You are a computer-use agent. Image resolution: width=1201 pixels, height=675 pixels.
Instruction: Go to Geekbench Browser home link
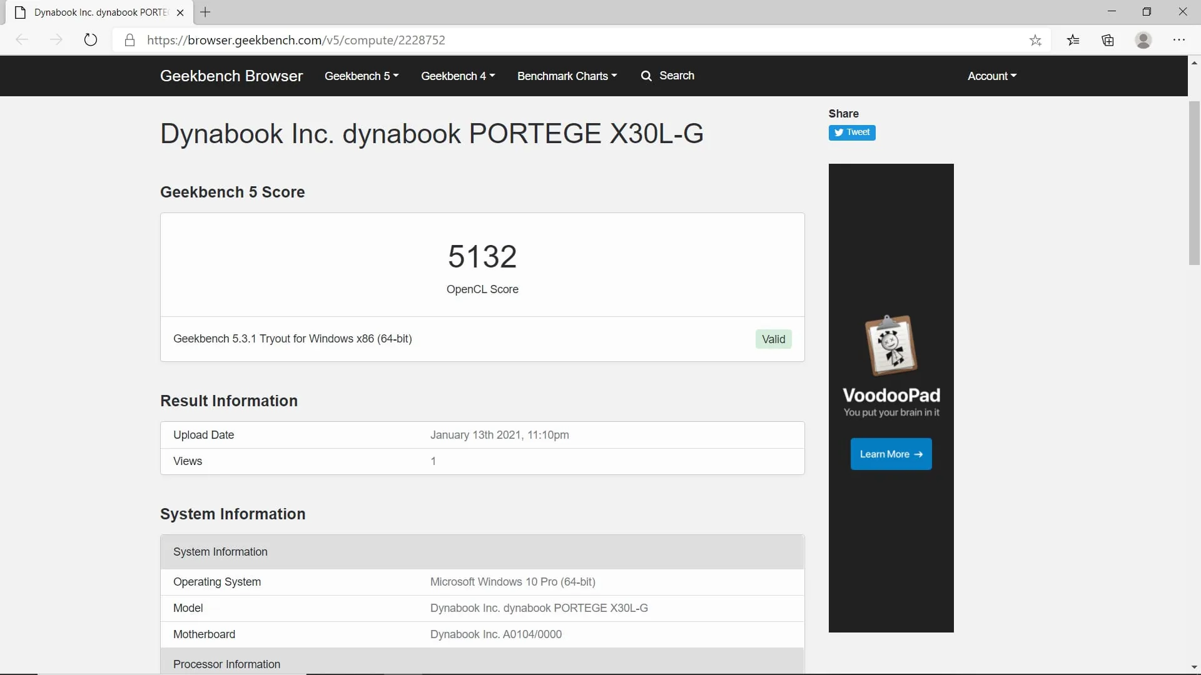(231, 76)
